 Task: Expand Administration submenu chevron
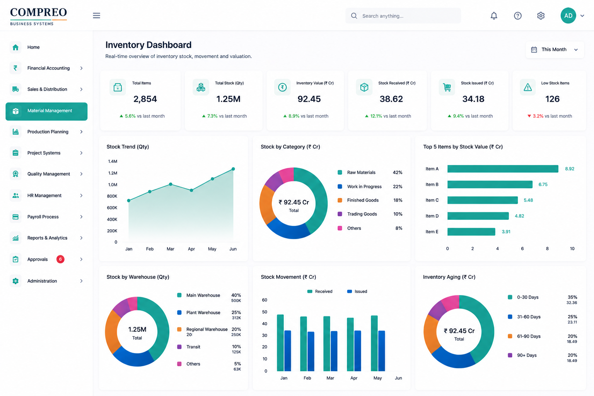point(81,281)
